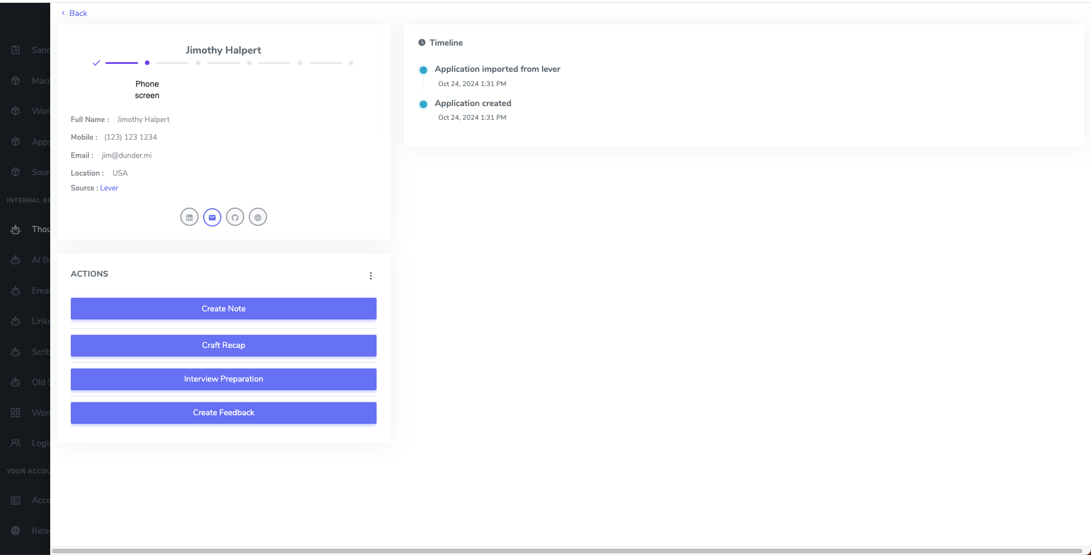This screenshot has width=1091, height=555.
Task: Open the candidate's LinkedIn profile icon
Action: (189, 217)
